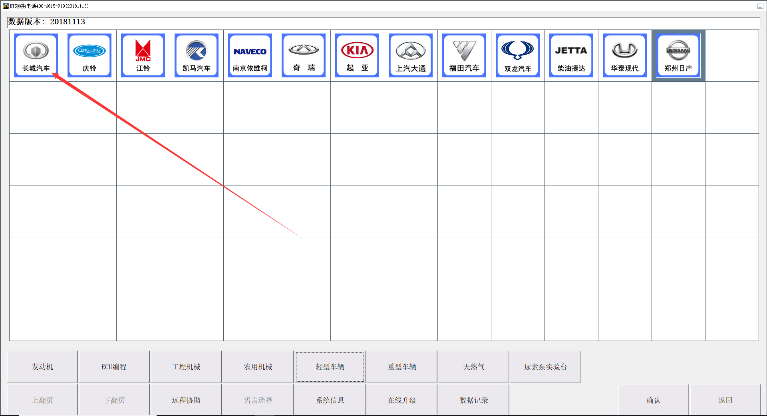Open 数据记录 data records
Viewport: 767px width, 416px height.
(474, 400)
